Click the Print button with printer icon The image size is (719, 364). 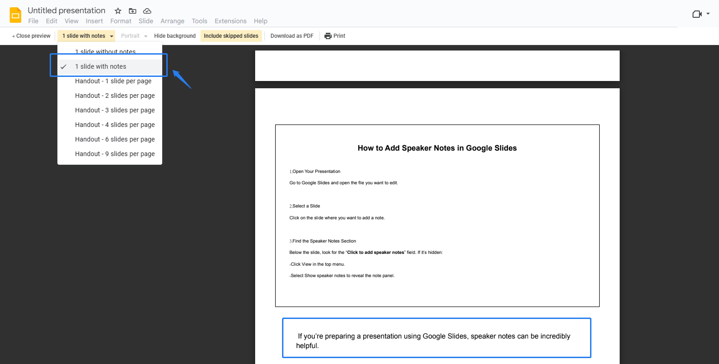[335, 36]
